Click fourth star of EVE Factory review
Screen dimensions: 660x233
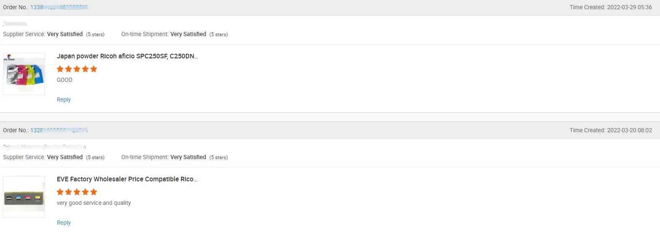click(x=85, y=192)
